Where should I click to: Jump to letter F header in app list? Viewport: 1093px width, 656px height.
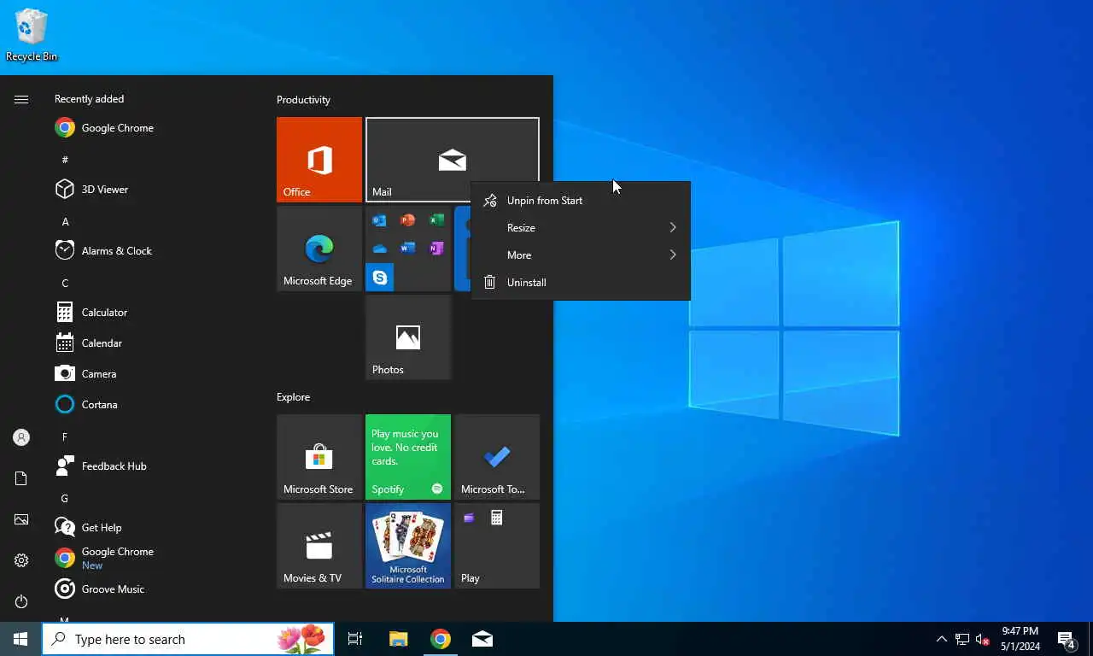pyautogui.click(x=65, y=436)
